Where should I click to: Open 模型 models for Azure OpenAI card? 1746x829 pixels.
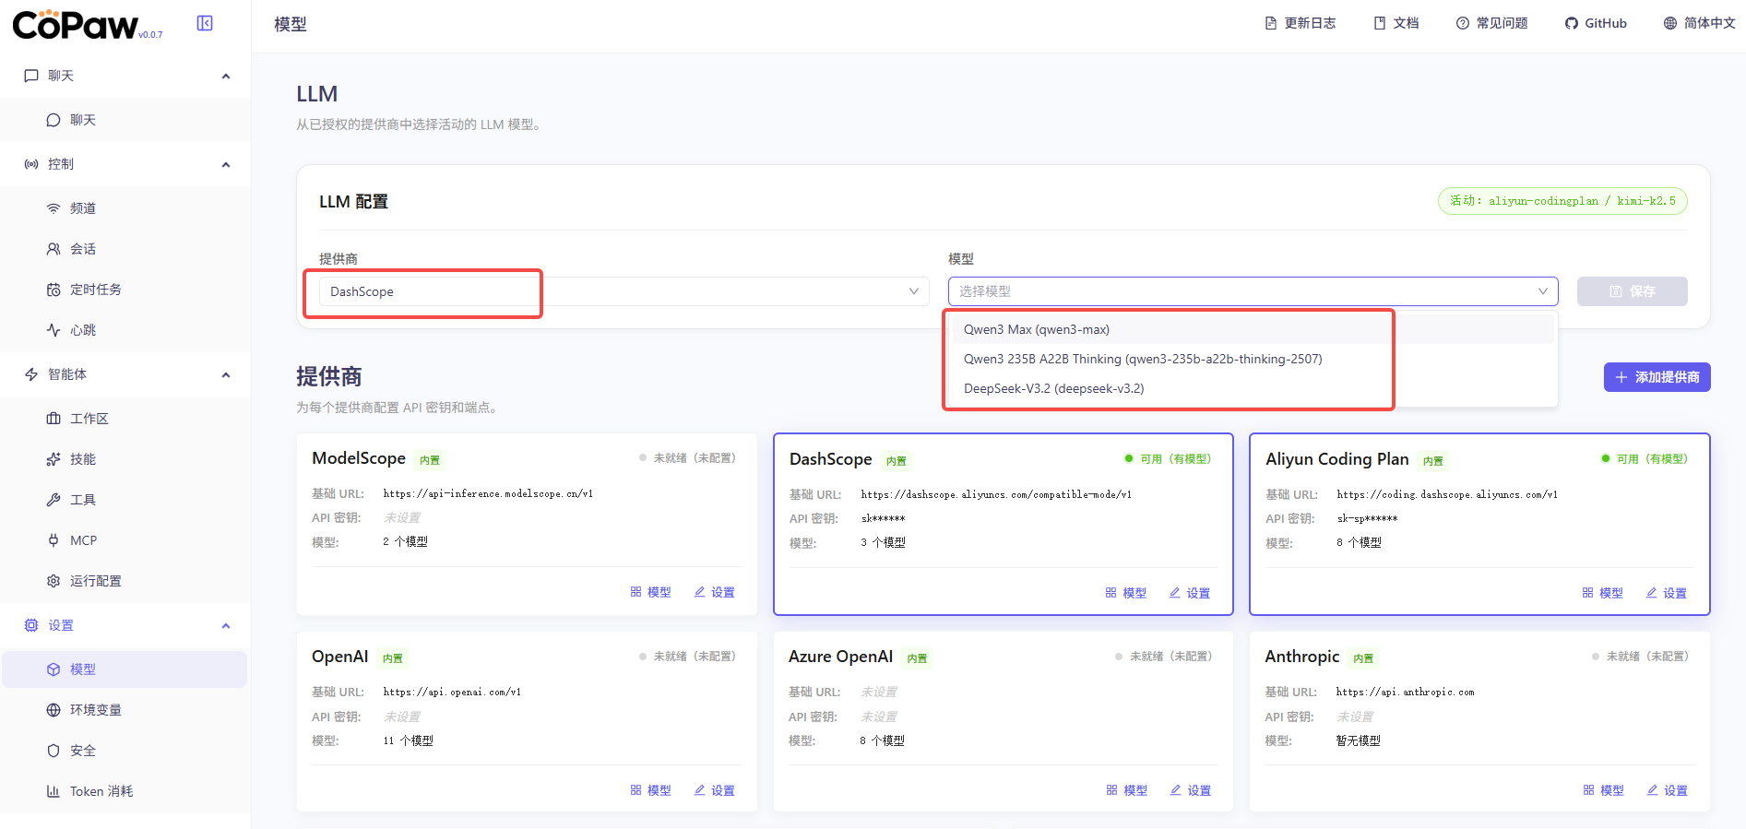[1127, 790]
